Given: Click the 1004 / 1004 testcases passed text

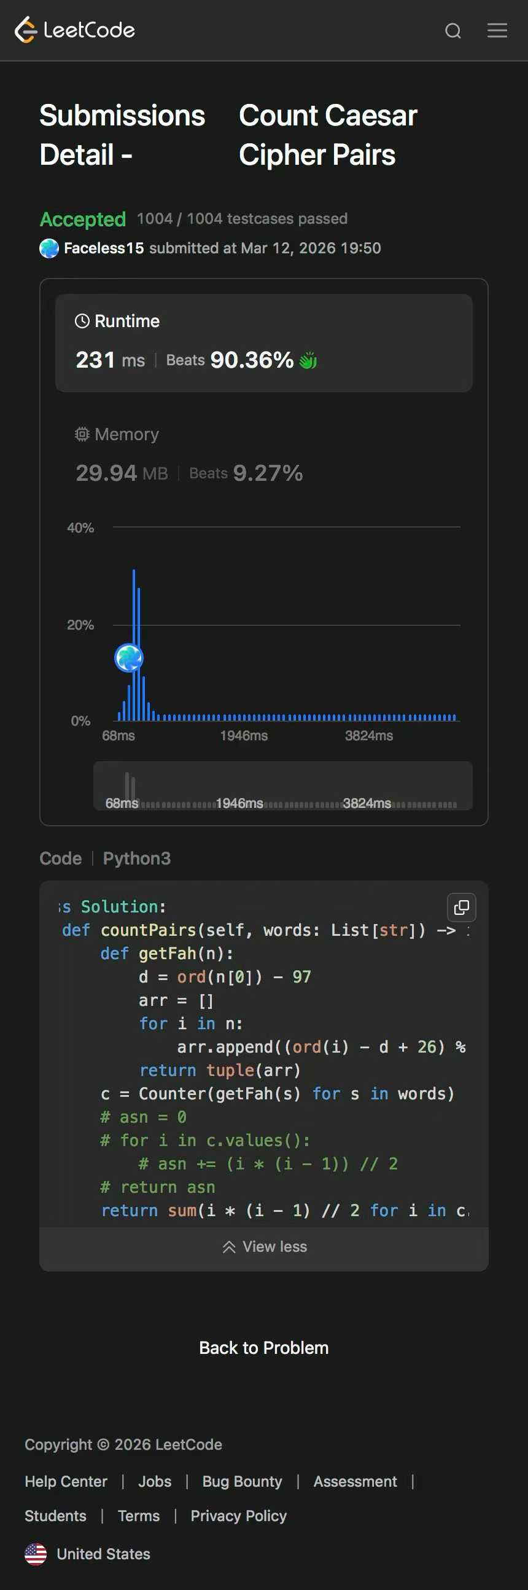Looking at the screenshot, I should pos(242,218).
